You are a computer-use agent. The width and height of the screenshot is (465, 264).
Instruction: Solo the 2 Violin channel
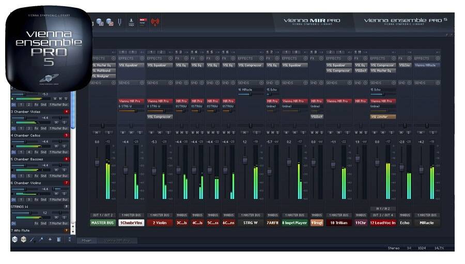point(168,133)
